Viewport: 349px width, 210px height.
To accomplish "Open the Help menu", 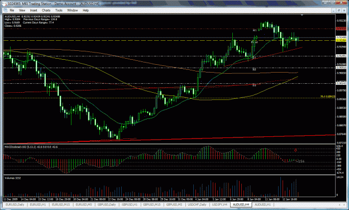I will pyautogui.click(x=85, y=10).
